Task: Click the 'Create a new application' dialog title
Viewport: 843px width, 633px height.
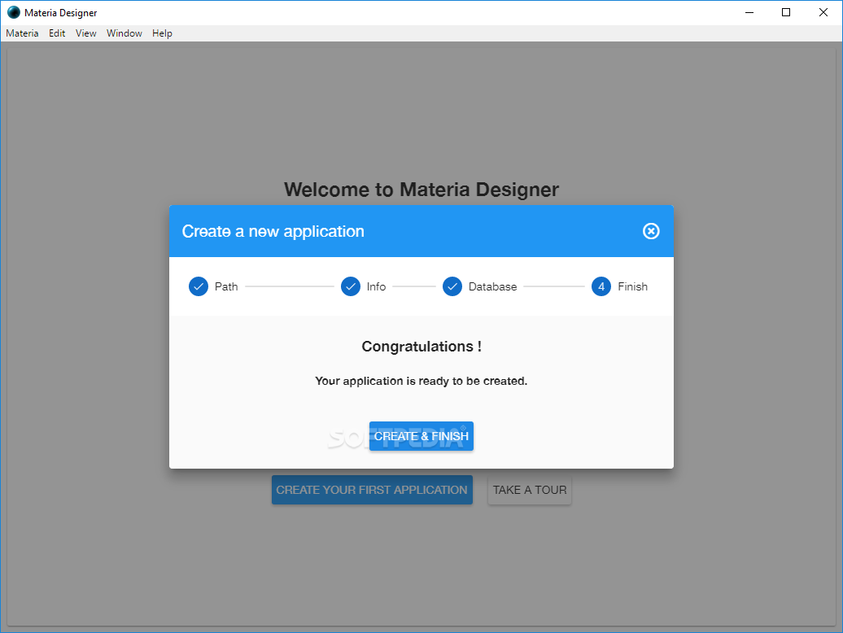Action: tap(273, 231)
